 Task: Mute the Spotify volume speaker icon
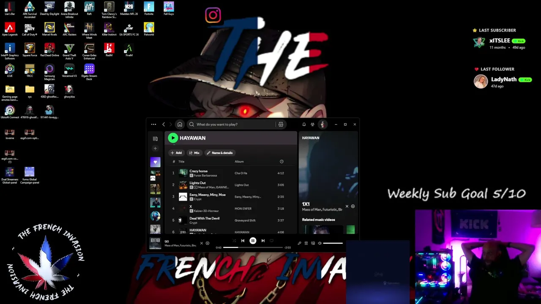pos(320,243)
